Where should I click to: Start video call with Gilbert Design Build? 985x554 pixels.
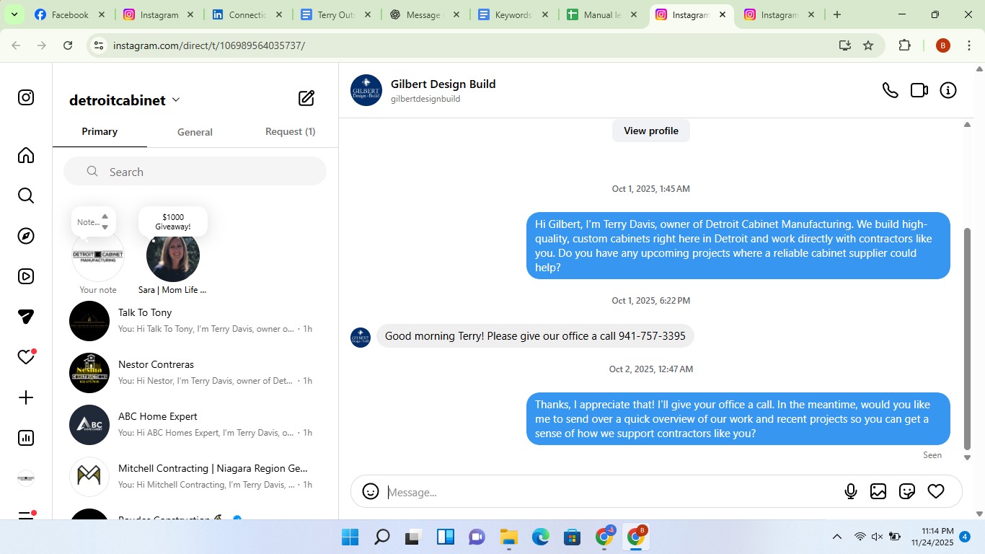[919, 90]
